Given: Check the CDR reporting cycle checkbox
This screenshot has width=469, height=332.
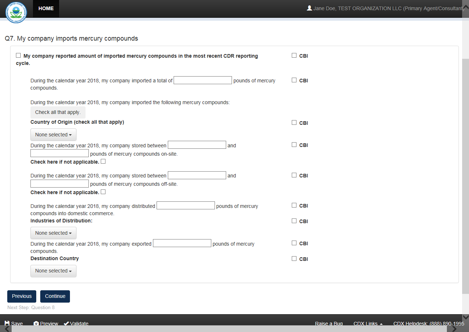Looking at the screenshot, I should tap(18, 56).
